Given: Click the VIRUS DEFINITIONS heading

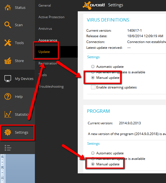Looking at the screenshot, I should 108,20.
